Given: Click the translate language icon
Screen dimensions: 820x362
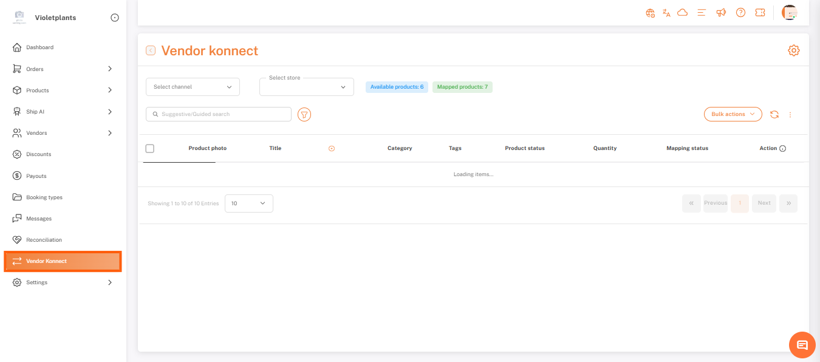Looking at the screenshot, I should [x=666, y=13].
